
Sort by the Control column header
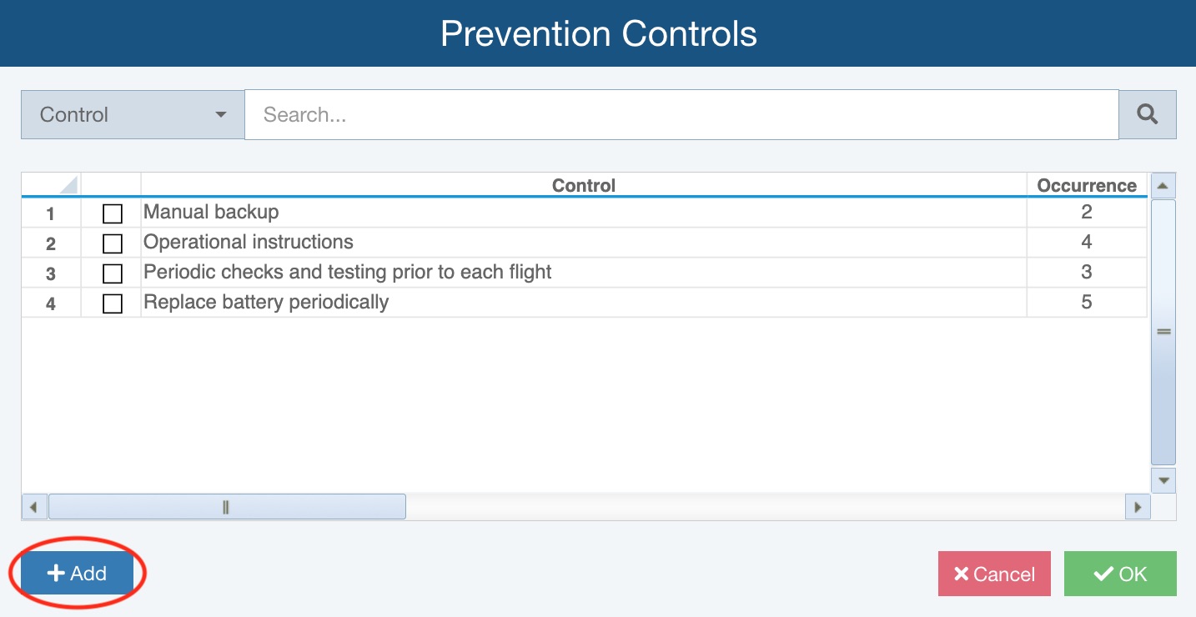(583, 185)
